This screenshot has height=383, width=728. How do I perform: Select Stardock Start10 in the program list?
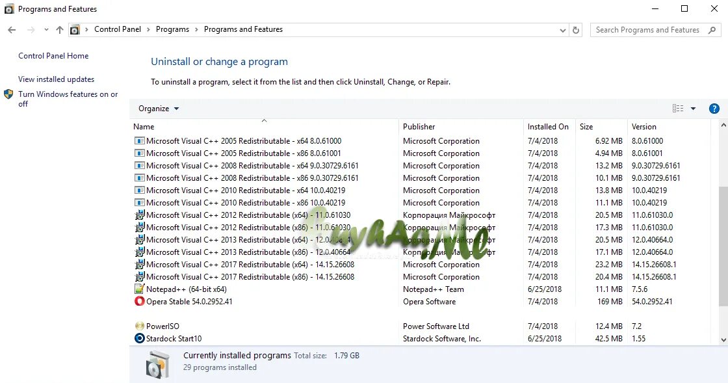174,339
